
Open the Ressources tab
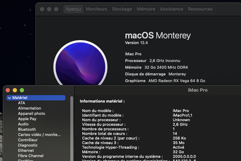(200, 9)
